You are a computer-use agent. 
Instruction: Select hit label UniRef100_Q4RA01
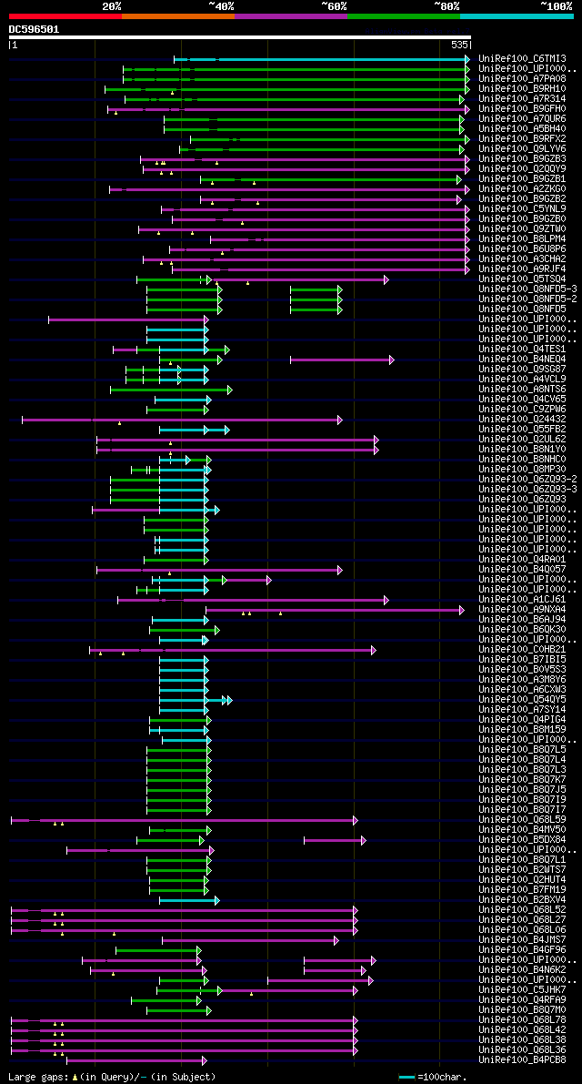[x=522, y=559]
